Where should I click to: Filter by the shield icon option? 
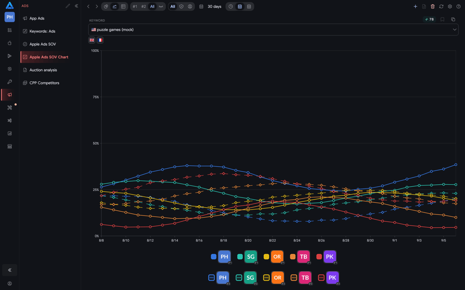coord(181,6)
